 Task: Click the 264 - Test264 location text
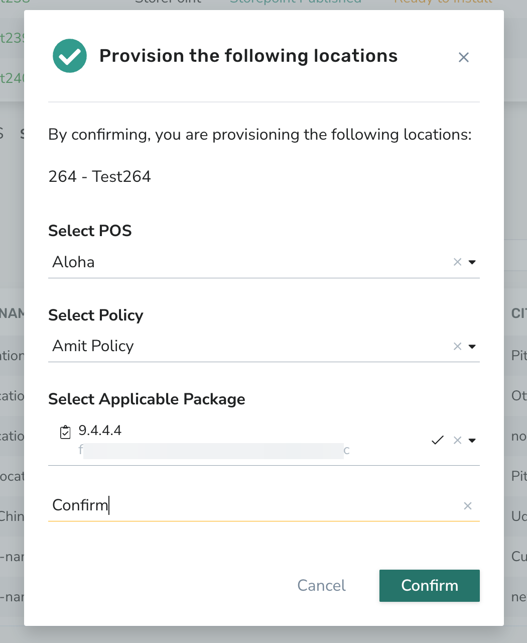[x=99, y=176]
